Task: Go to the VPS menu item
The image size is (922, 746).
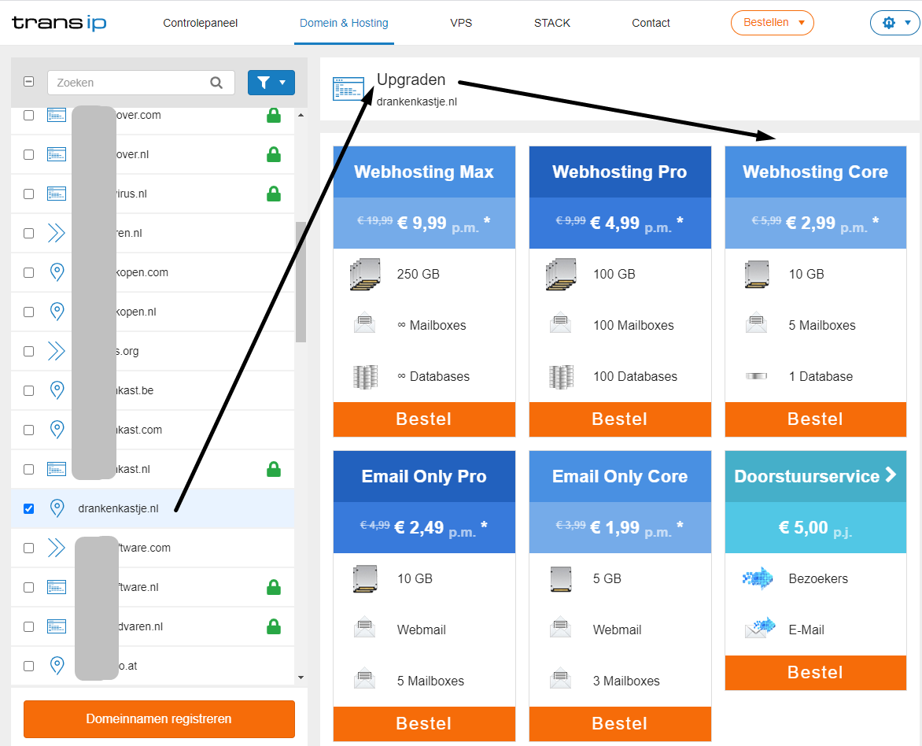Action: tap(461, 23)
